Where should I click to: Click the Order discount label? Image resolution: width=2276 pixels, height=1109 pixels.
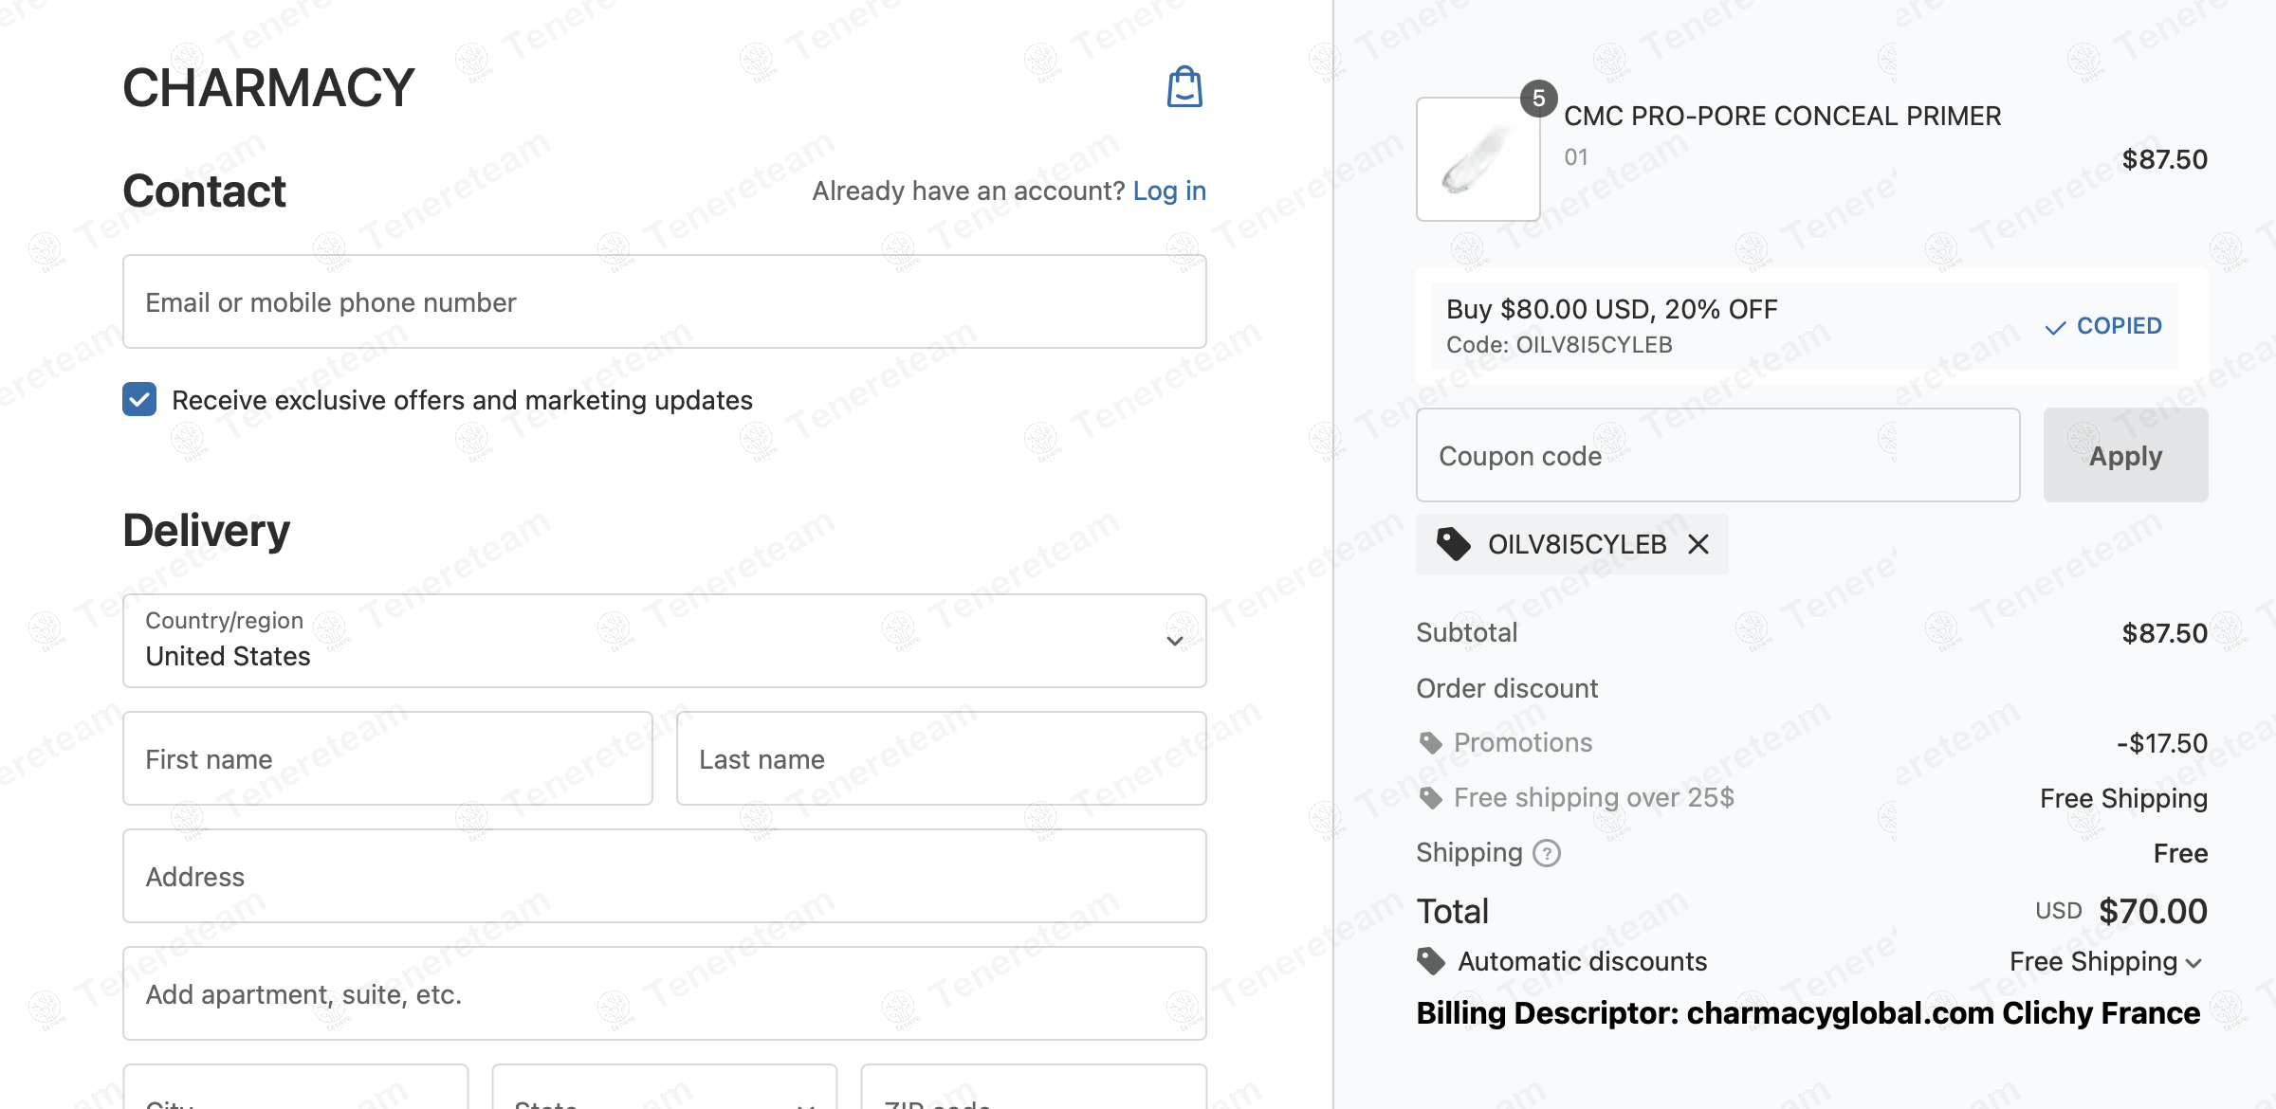1507,688
